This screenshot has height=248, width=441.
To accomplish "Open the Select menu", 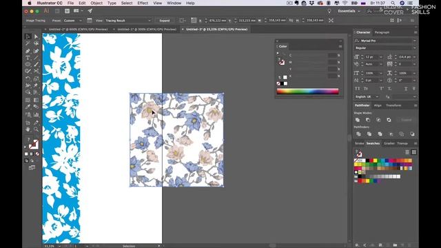I will pos(127,3).
